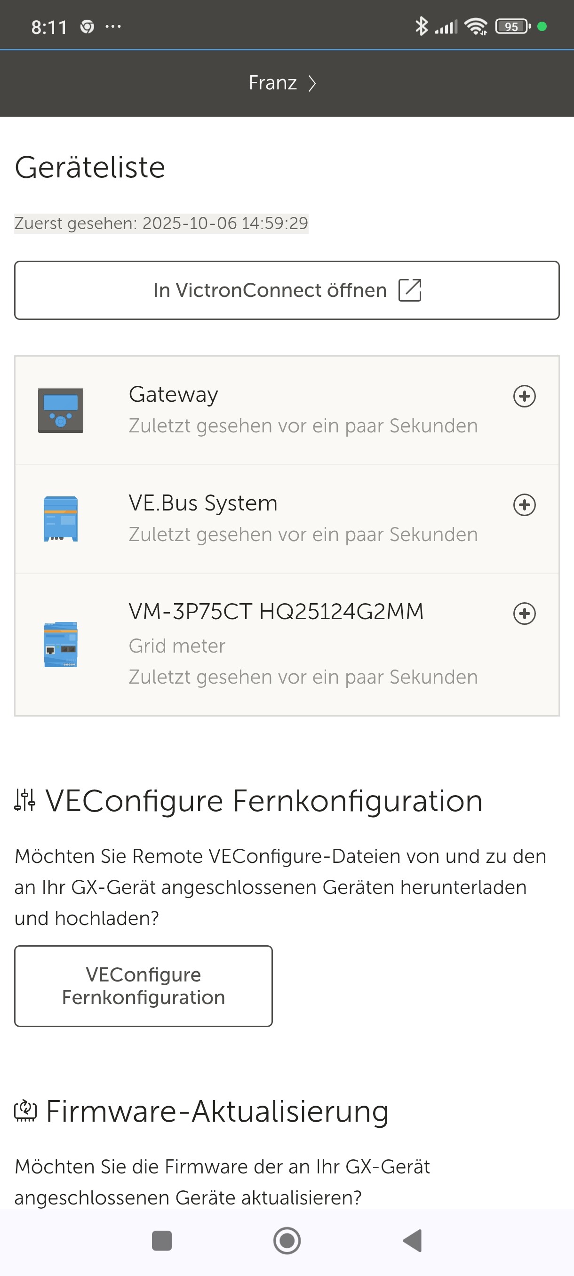Tap the VE.Bus System inverter icon
Viewport: 574px width, 1276px height.
pos(60,518)
